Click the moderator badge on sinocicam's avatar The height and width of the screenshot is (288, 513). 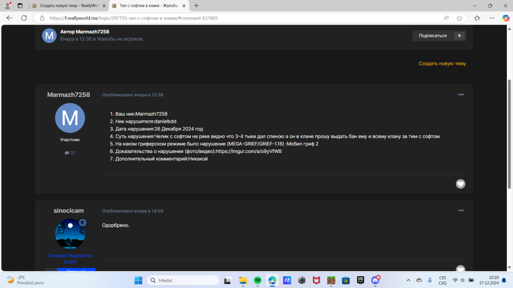[x=83, y=223]
